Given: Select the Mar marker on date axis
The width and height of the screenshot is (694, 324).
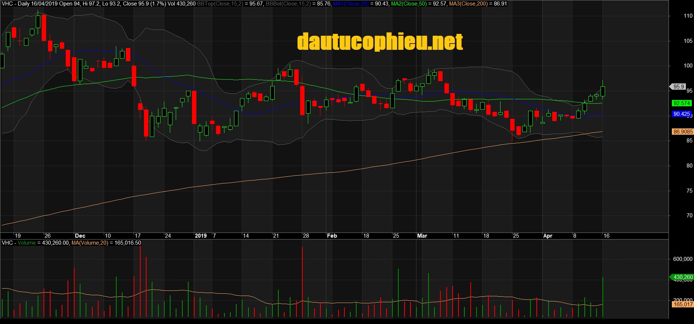Looking at the screenshot, I should (x=422, y=236).
